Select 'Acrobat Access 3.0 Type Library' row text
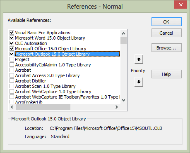 47,75
